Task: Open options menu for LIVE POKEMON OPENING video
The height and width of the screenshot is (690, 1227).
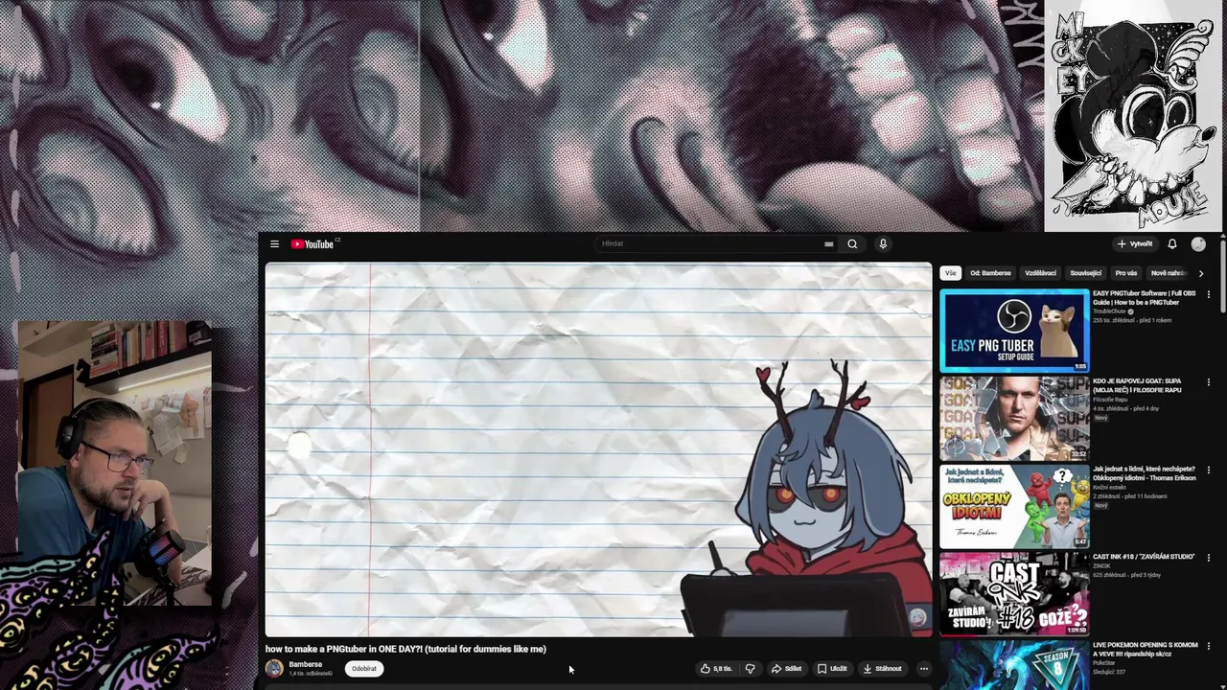Action: pos(1208,646)
